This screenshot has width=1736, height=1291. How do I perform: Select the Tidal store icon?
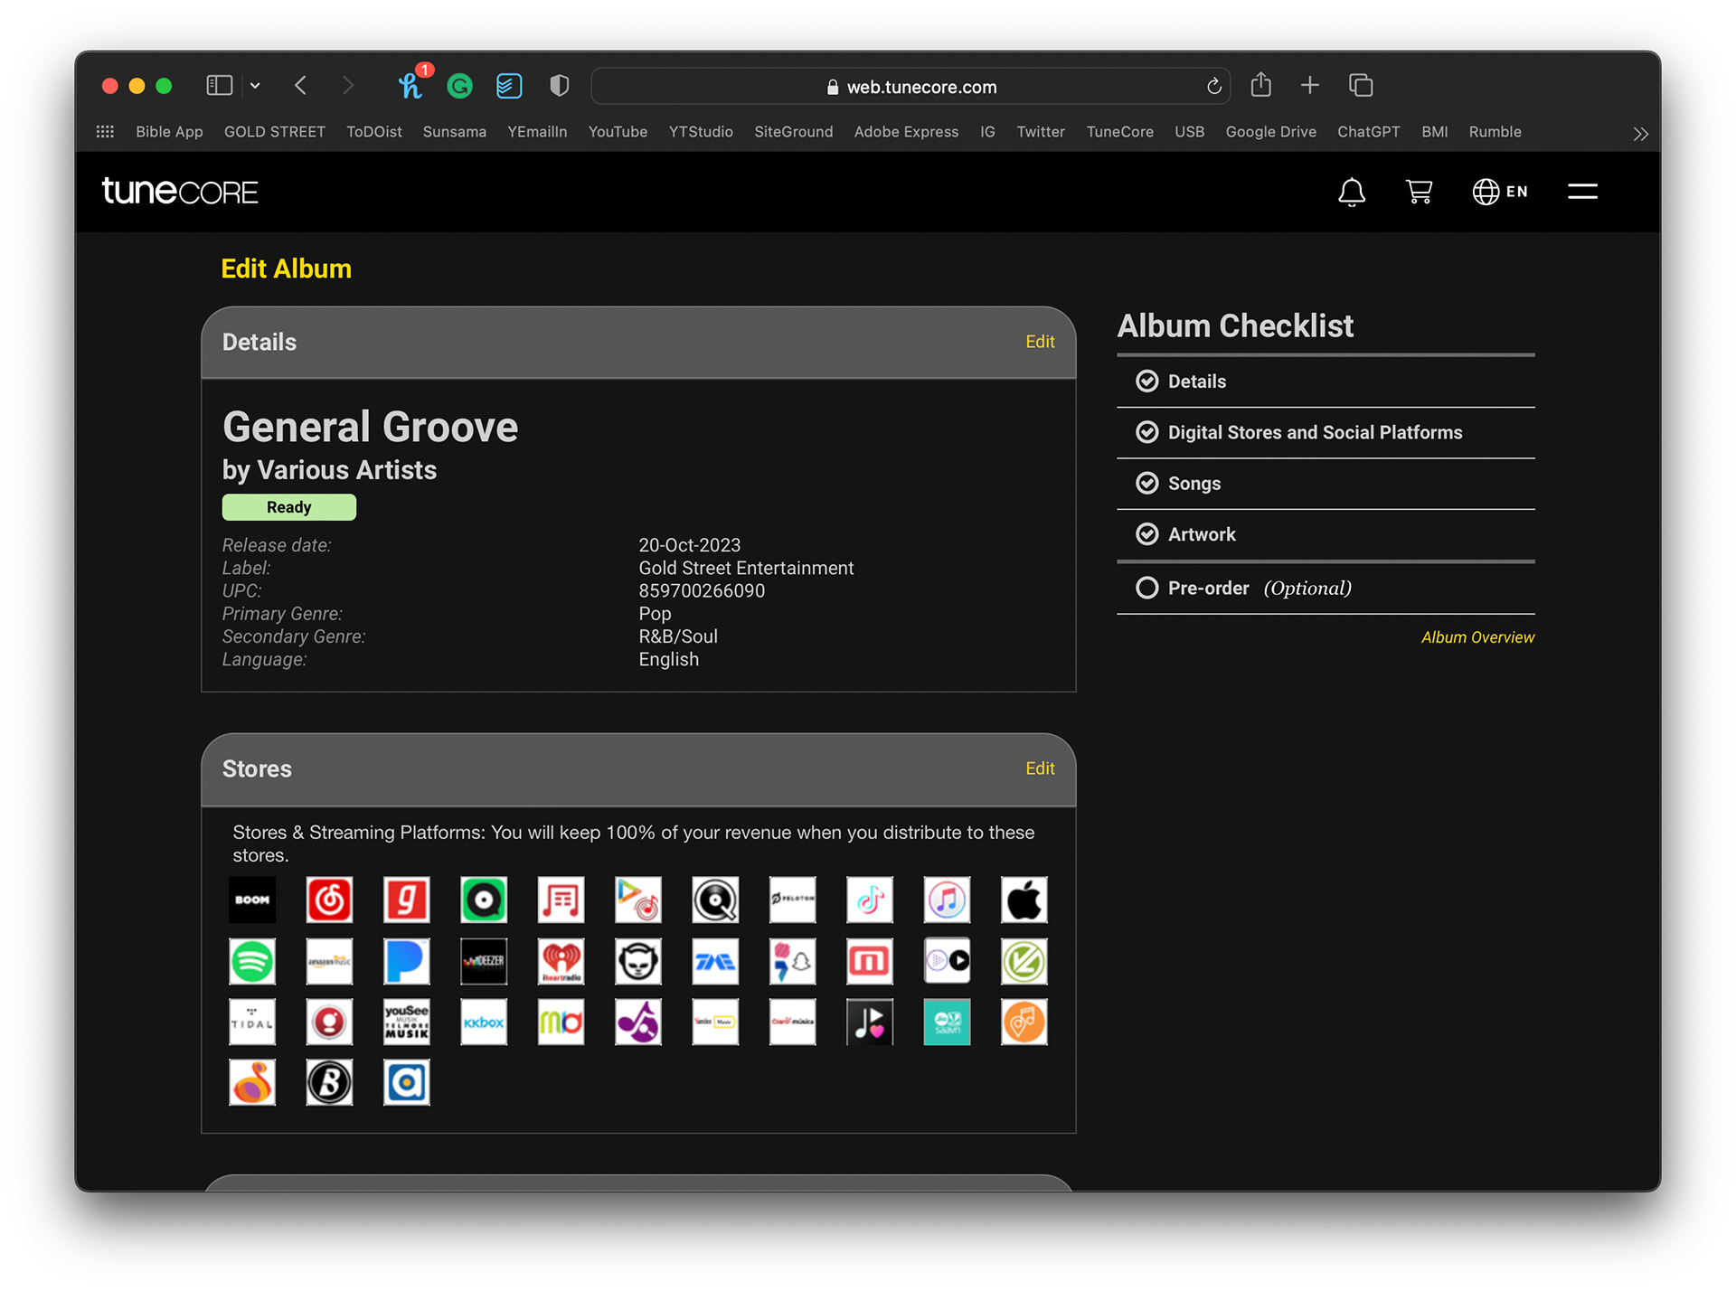pyautogui.click(x=252, y=1022)
